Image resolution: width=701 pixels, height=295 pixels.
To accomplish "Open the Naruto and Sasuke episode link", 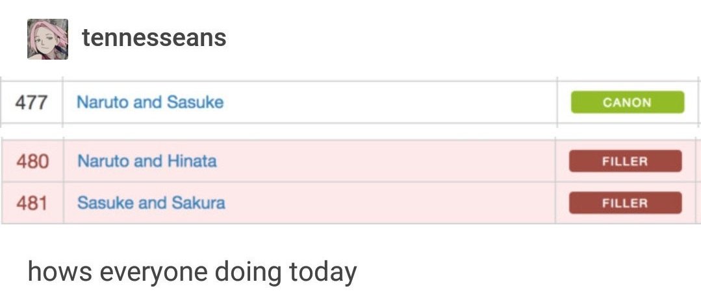I will pos(150,102).
